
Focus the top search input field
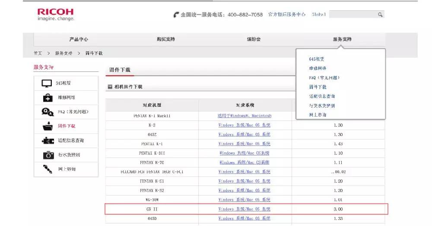353,15
